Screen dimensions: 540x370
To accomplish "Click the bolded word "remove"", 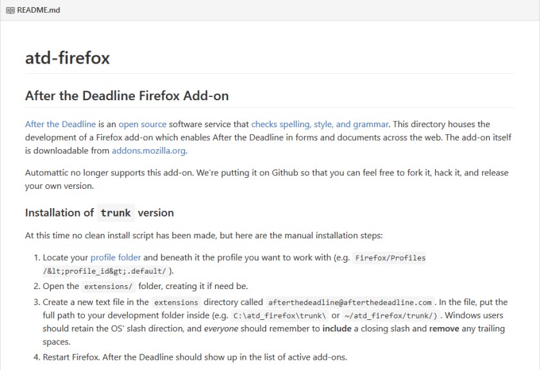I will (x=444, y=328).
